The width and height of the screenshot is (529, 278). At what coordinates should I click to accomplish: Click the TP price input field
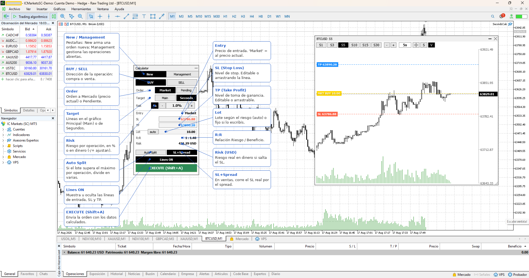[178, 125]
